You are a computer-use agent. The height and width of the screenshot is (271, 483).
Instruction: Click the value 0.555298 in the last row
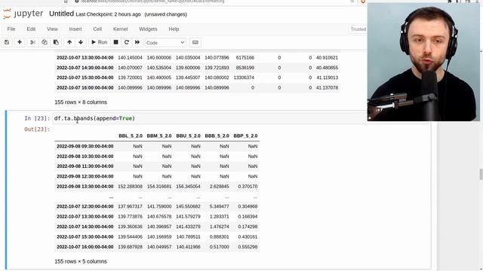[248, 247]
